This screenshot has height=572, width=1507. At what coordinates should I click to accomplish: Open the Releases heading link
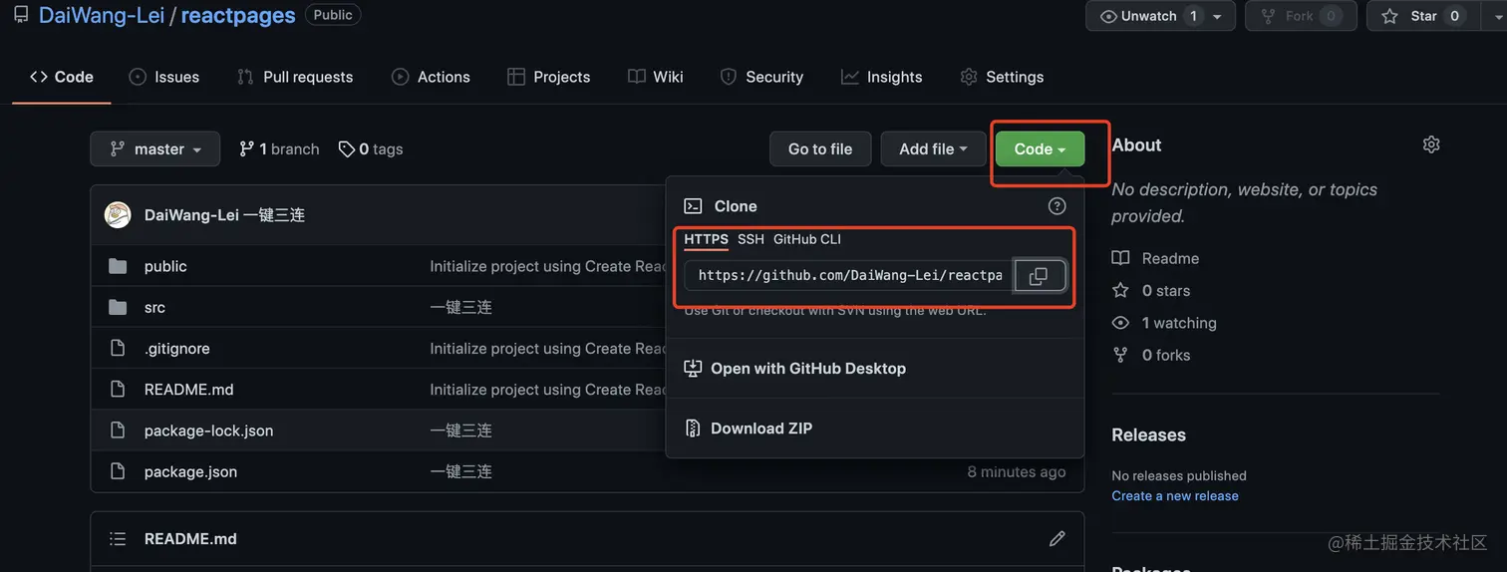[x=1148, y=434]
